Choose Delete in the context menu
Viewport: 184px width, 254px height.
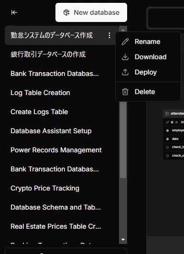click(x=148, y=92)
